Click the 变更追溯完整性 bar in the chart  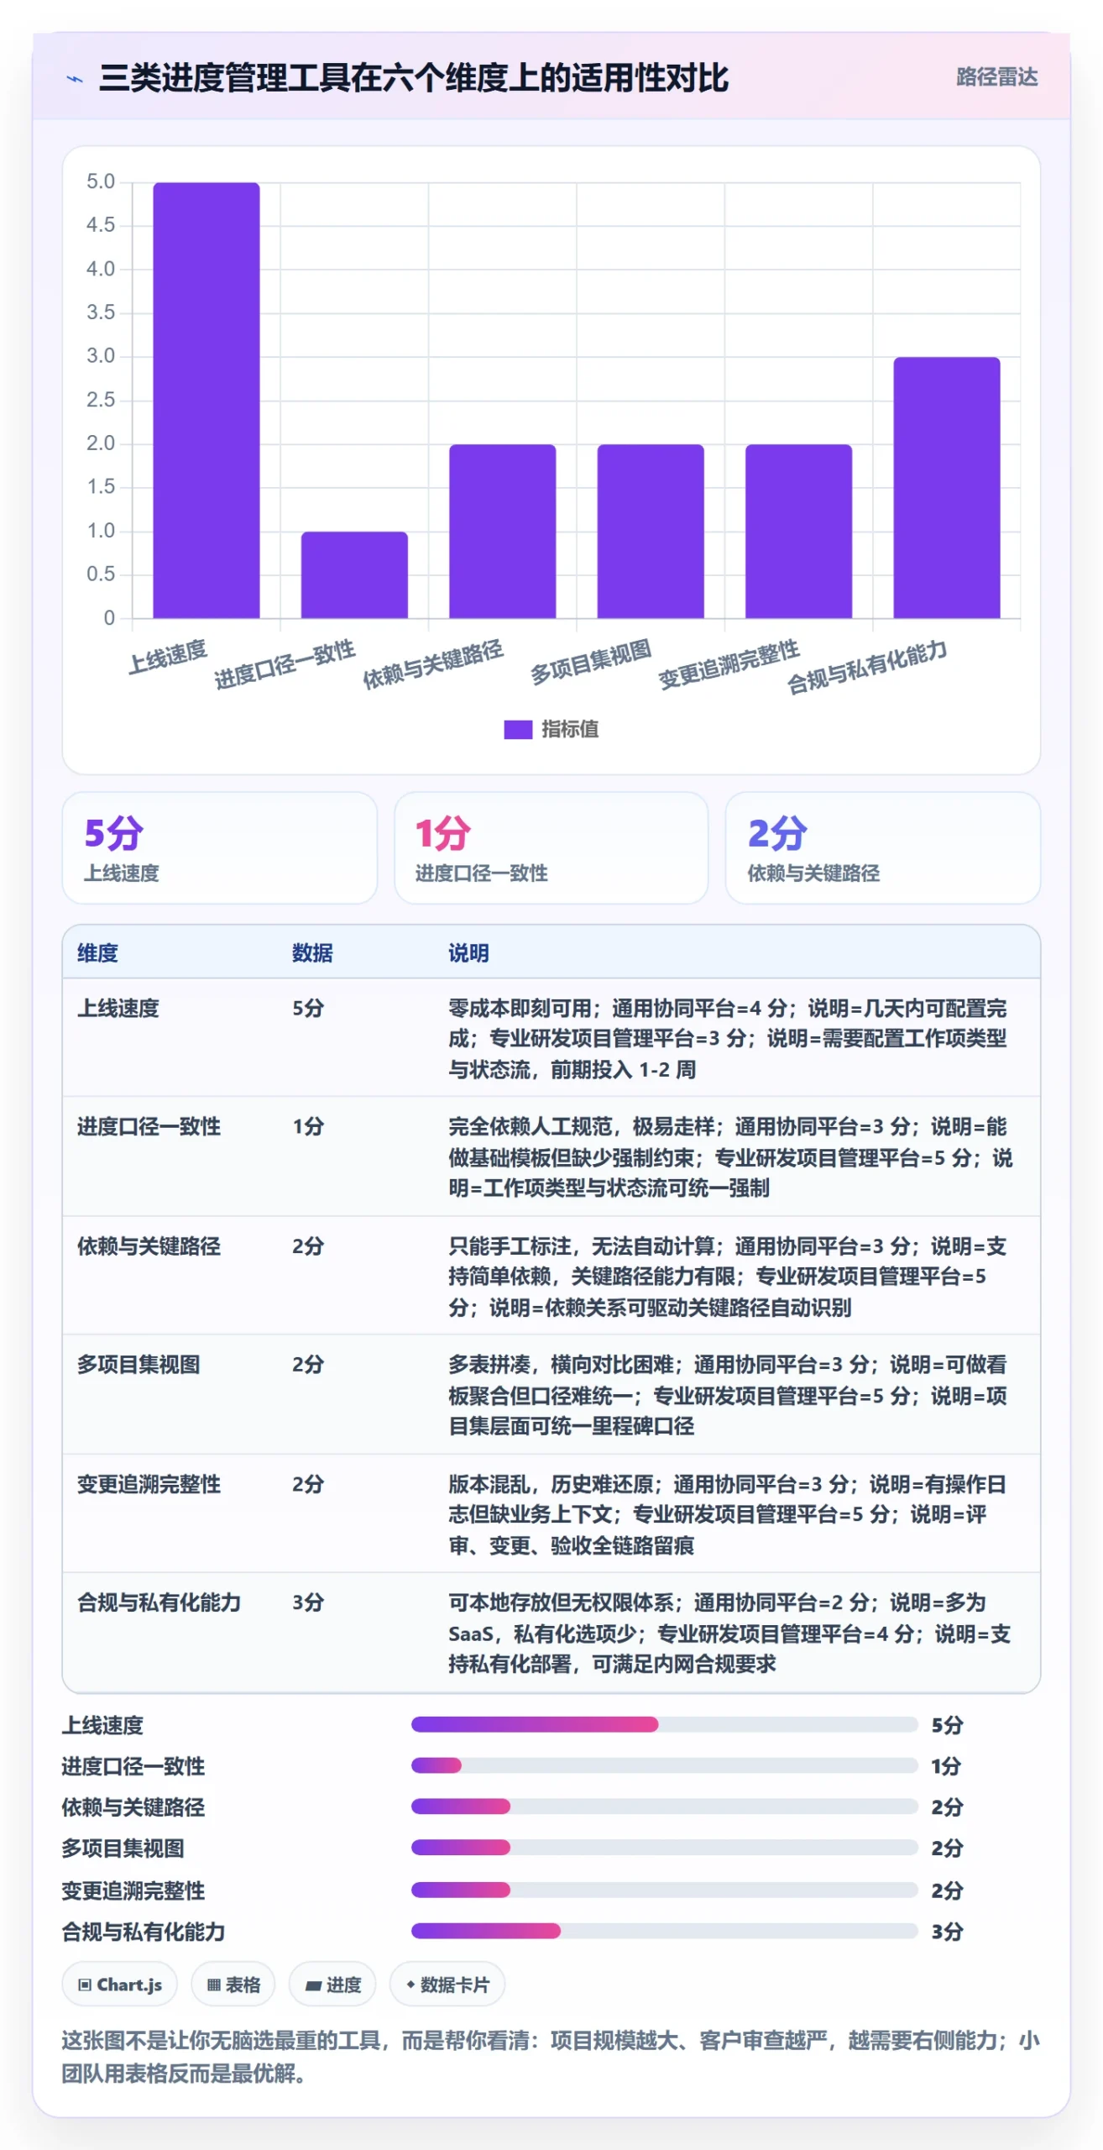tap(798, 532)
